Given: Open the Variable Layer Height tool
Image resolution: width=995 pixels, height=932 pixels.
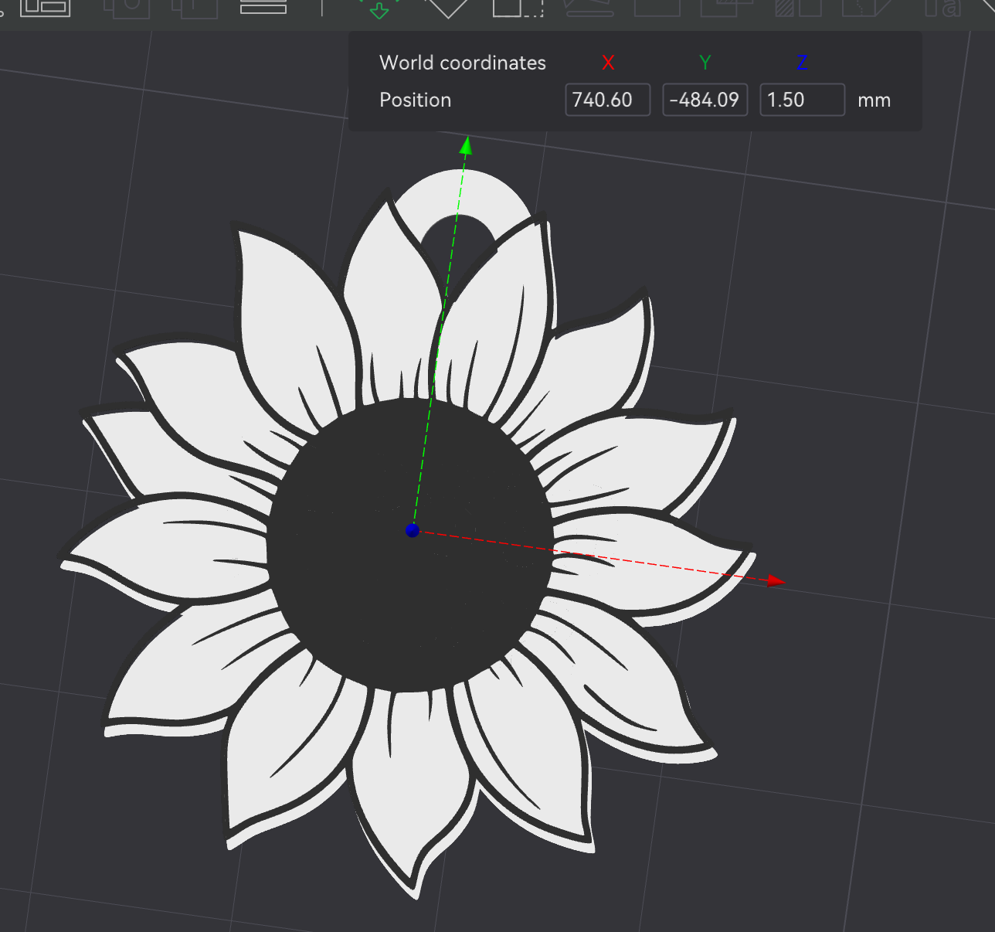Looking at the screenshot, I should pyautogui.click(x=263, y=7).
